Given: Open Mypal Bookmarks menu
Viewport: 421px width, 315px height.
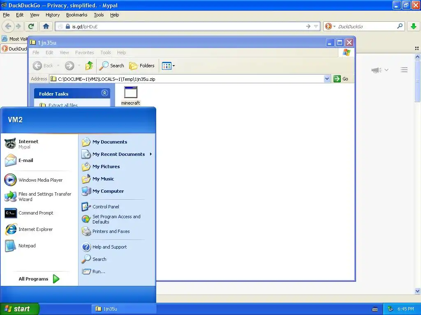Looking at the screenshot, I should 77,15.
